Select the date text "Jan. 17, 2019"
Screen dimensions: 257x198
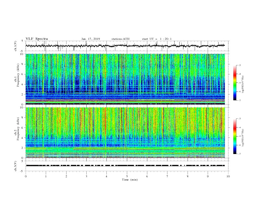coord(91,39)
